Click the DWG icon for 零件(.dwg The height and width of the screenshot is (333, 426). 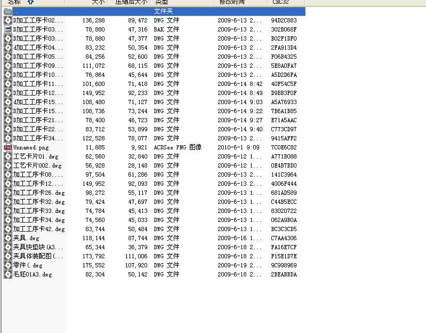pyautogui.click(x=8, y=265)
